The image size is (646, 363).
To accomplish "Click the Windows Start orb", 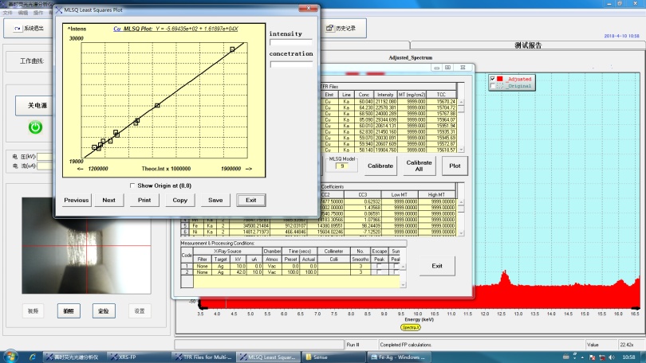I will coord(10,356).
